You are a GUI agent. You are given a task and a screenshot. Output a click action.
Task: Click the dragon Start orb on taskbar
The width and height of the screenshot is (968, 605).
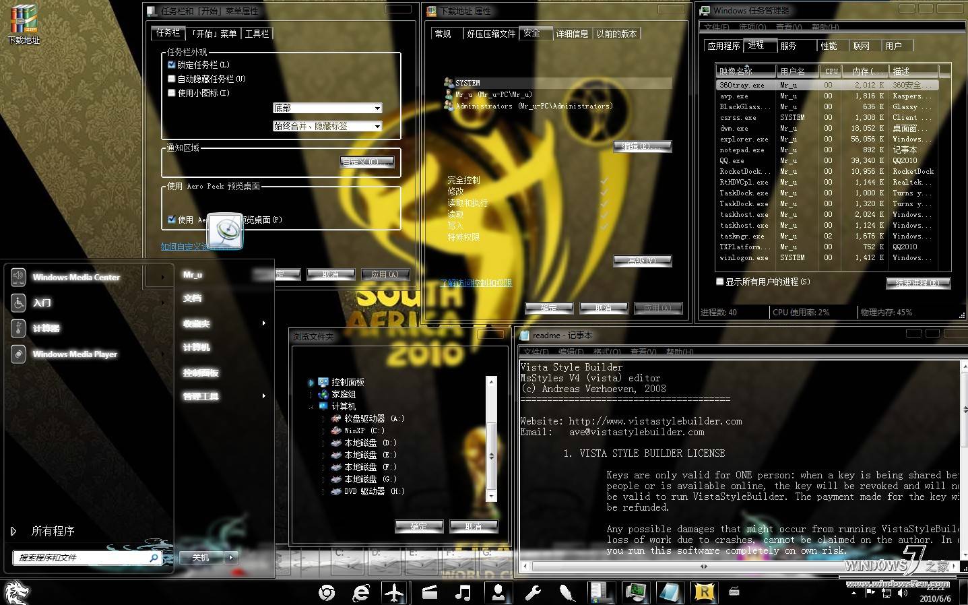pyautogui.click(x=17, y=593)
